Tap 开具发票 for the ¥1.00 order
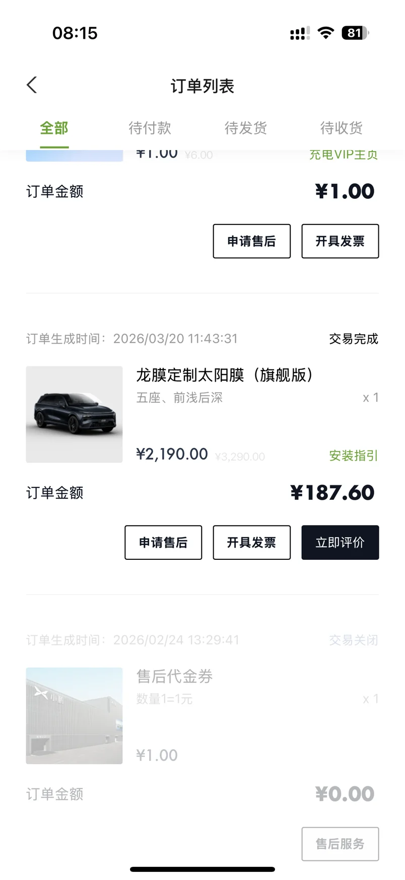This screenshot has width=405, height=880. pos(340,241)
